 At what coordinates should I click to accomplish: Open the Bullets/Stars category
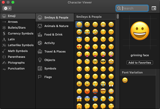point(18,28)
